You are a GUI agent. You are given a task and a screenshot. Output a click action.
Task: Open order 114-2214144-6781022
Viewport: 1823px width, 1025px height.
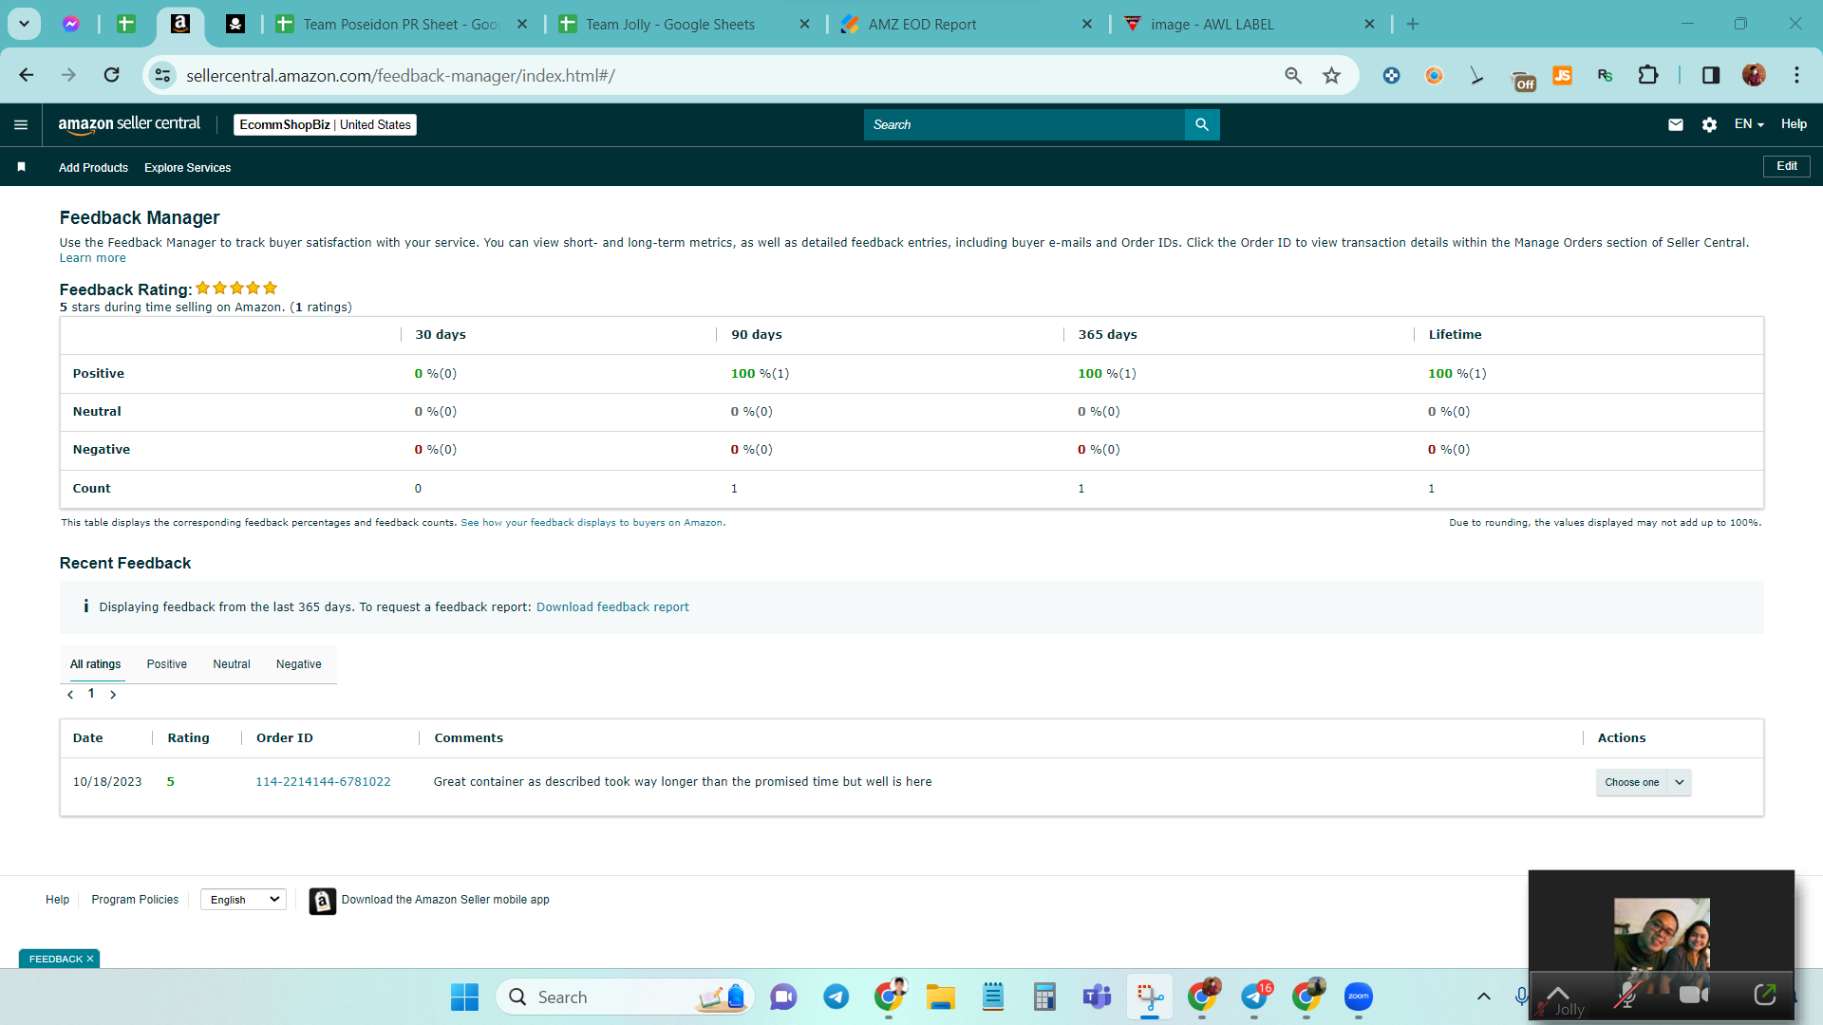pyautogui.click(x=323, y=782)
